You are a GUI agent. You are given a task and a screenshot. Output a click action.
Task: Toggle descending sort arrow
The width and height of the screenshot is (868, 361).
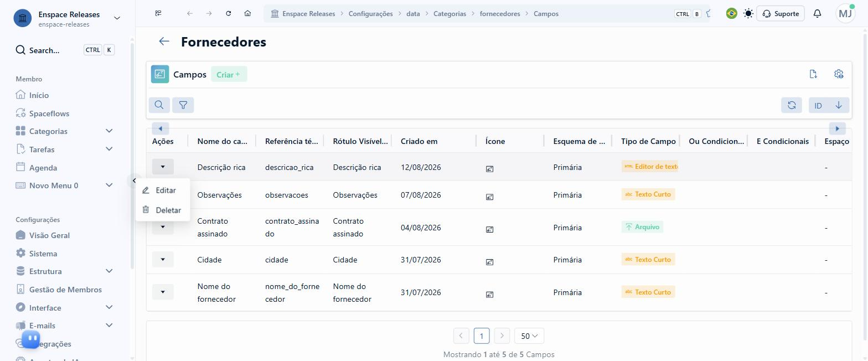839,105
